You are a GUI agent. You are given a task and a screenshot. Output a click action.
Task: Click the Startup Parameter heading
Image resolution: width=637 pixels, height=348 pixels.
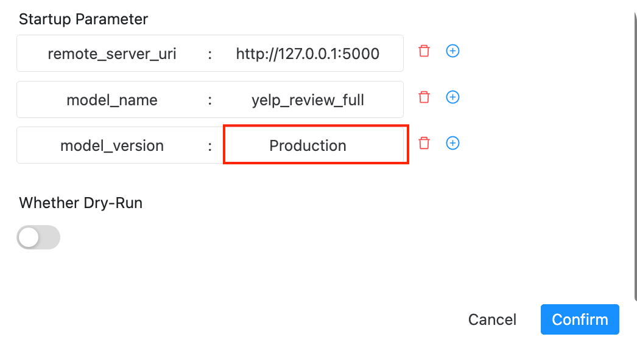coord(83,19)
